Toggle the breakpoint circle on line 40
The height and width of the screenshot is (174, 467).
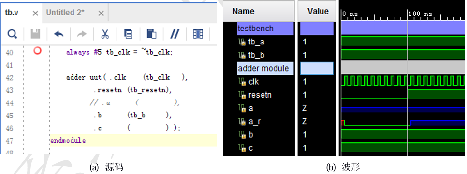pos(37,51)
